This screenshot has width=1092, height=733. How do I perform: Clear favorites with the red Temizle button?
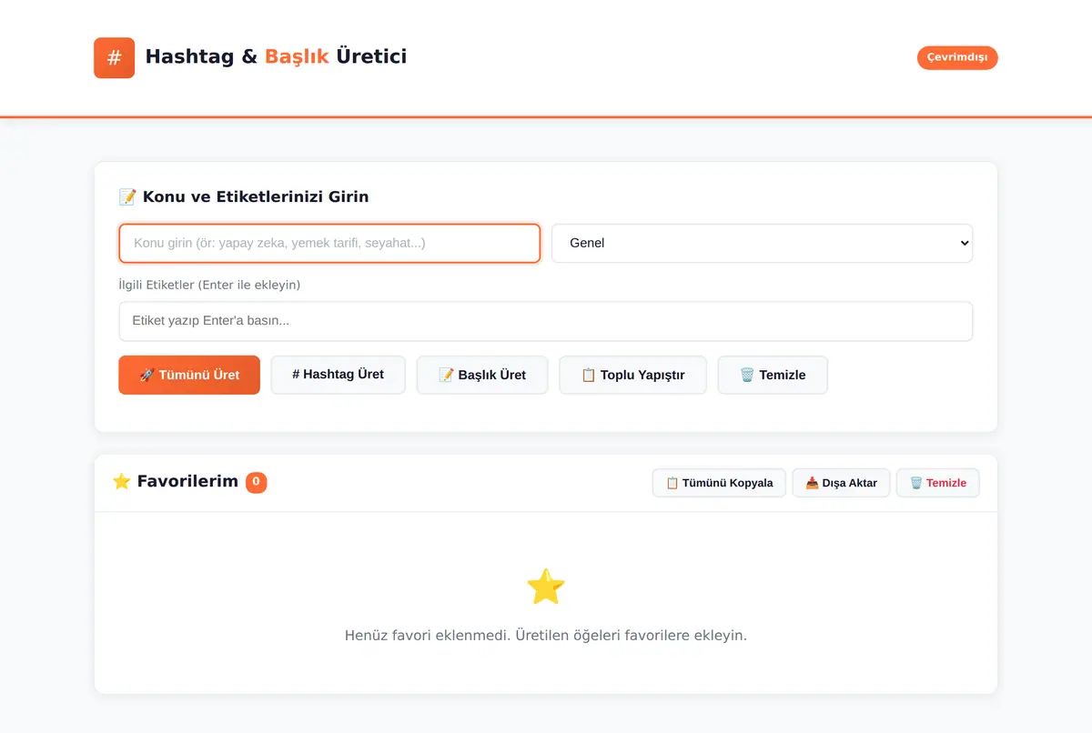pos(937,483)
